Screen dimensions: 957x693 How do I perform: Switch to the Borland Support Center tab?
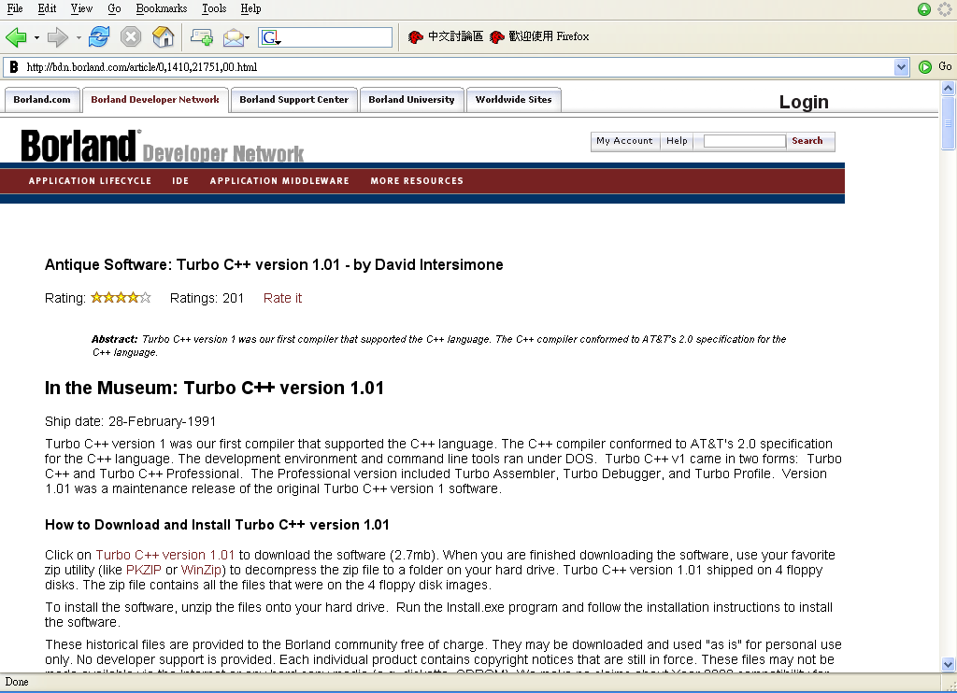[294, 99]
